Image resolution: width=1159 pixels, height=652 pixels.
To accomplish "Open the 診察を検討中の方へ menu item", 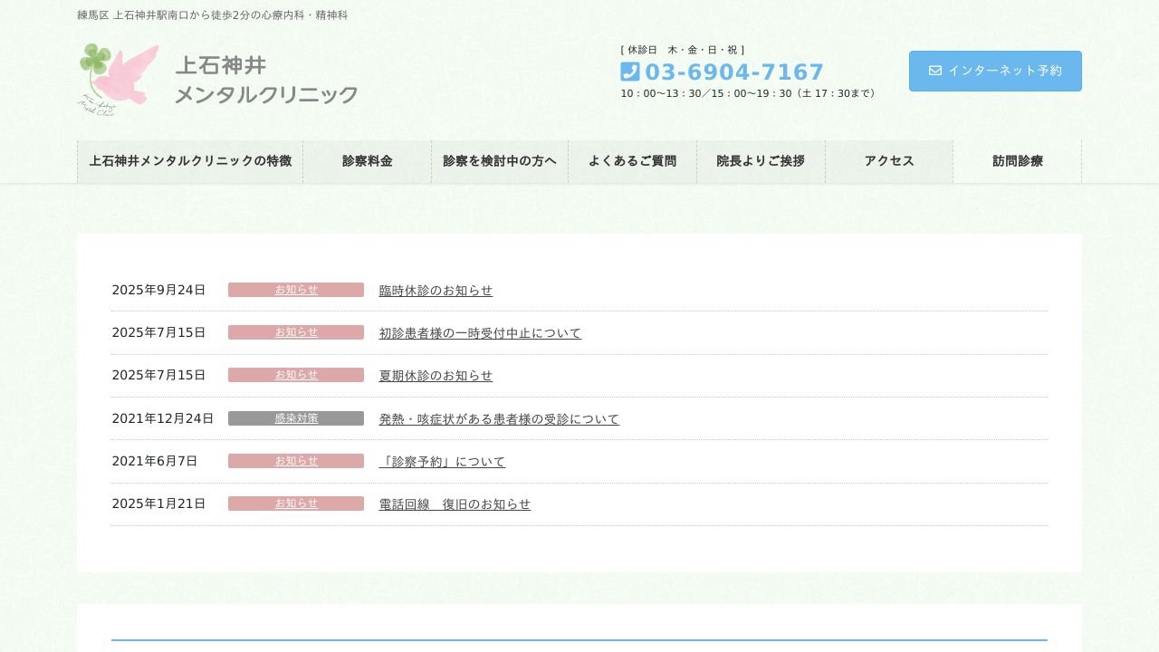I will coord(500,161).
